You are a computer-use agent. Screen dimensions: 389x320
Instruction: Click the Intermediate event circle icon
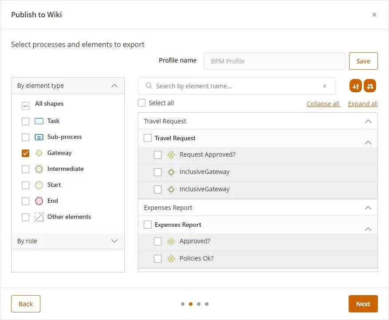coord(39,169)
